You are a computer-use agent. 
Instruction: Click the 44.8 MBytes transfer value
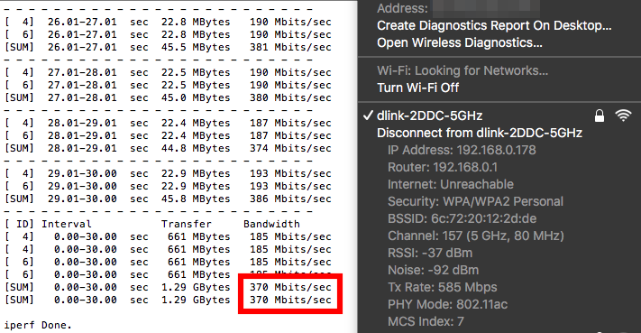tap(196, 149)
